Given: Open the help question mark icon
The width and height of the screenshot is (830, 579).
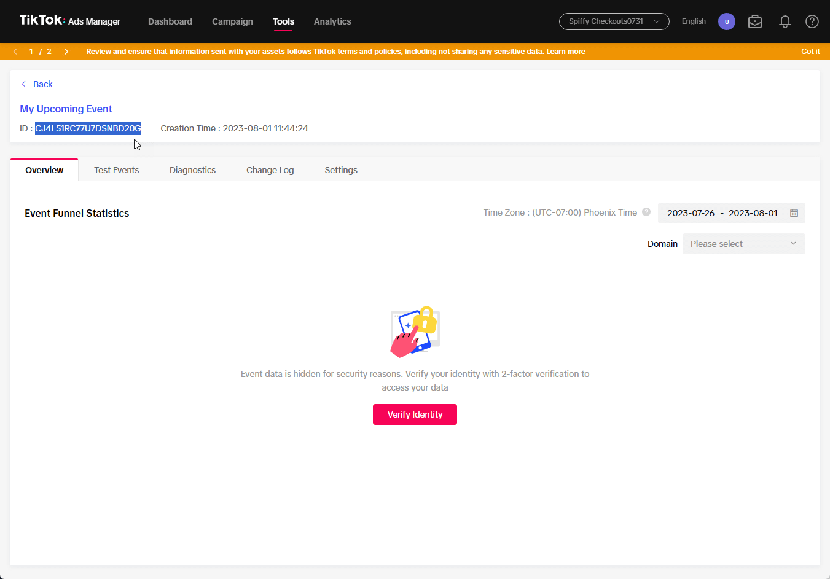Looking at the screenshot, I should [x=812, y=21].
